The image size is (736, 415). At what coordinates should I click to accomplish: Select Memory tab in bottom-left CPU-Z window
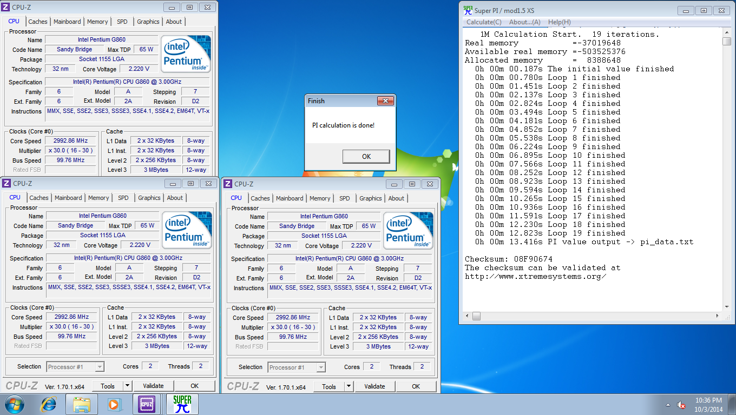[98, 198]
